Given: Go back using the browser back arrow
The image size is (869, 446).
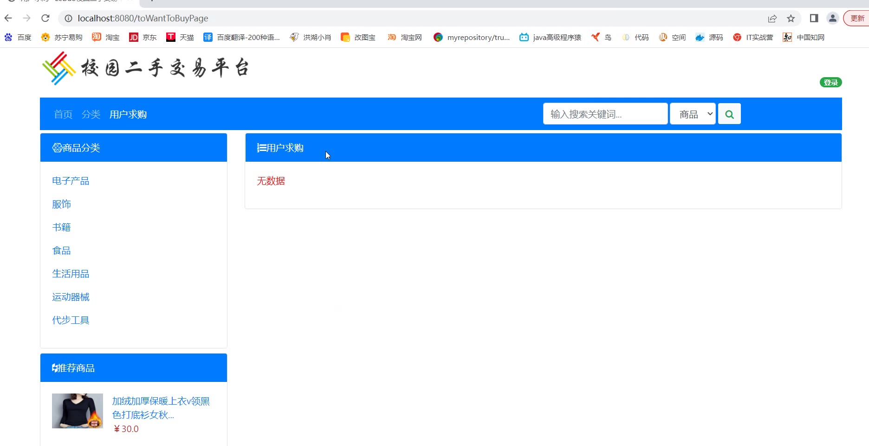Looking at the screenshot, I should coord(8,18).
